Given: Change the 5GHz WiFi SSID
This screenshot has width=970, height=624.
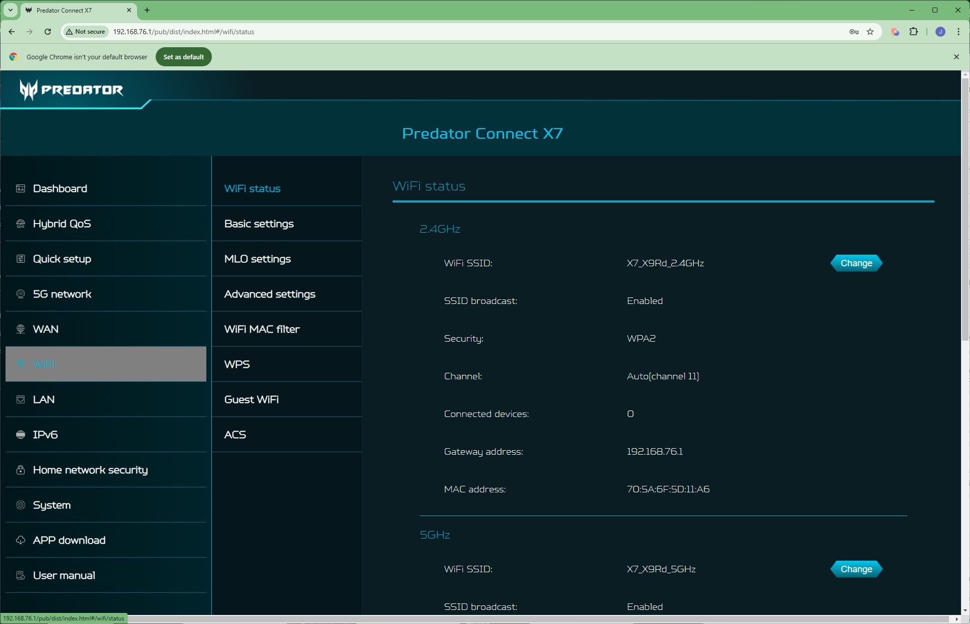Looking at the screenshot, I should (x=856, y=569).
